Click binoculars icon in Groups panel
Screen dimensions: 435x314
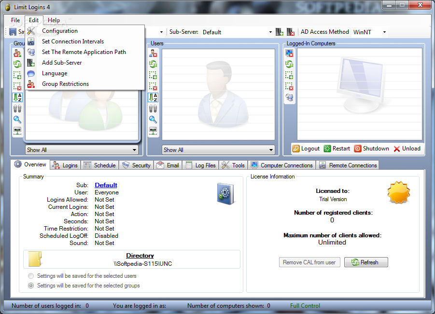pos(17,109)
